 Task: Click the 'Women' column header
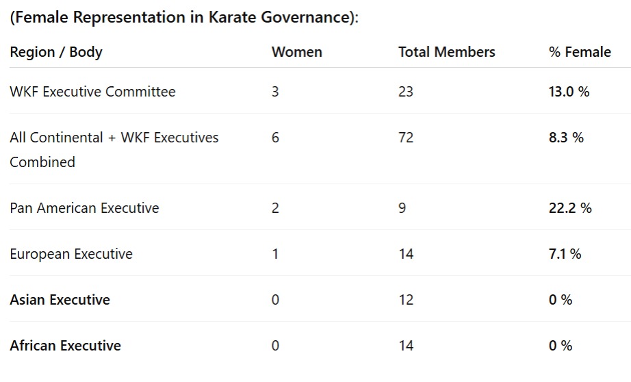click(296, 52)
